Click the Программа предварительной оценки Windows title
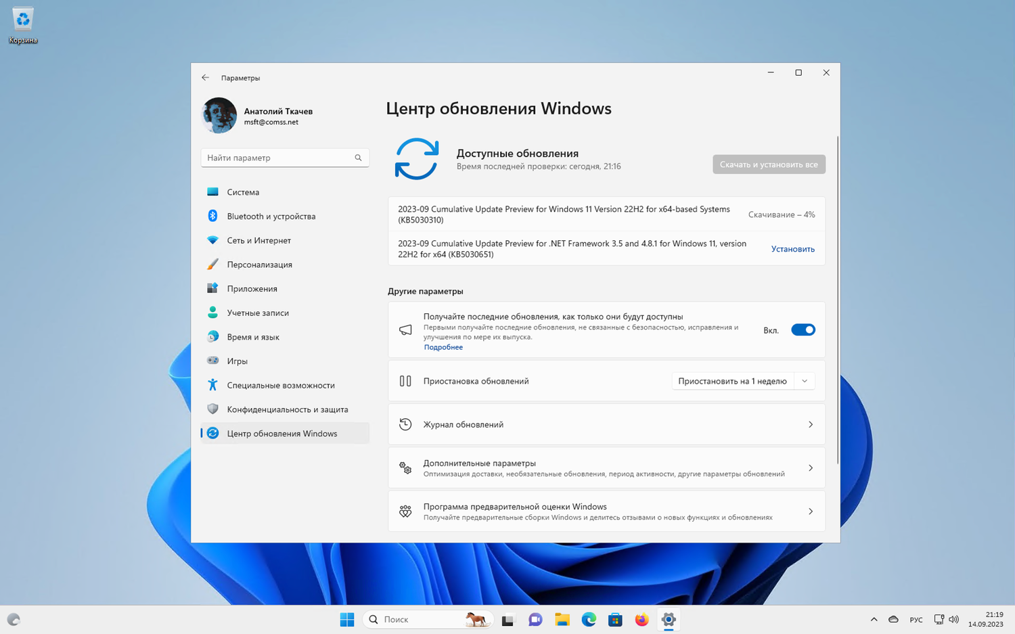Screen dimensions: 1015x634 pos(515,507)
